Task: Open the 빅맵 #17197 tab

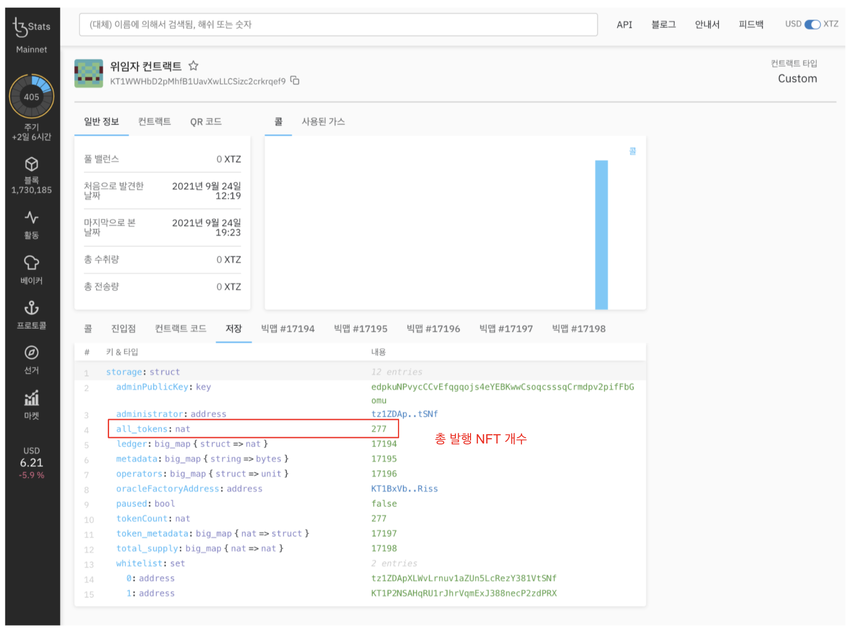Action: tap(506, 329)
